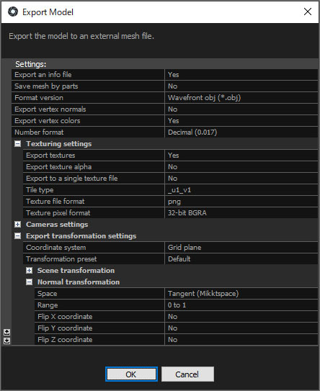Expand the Cameras settings group

[x=17, y=225]
